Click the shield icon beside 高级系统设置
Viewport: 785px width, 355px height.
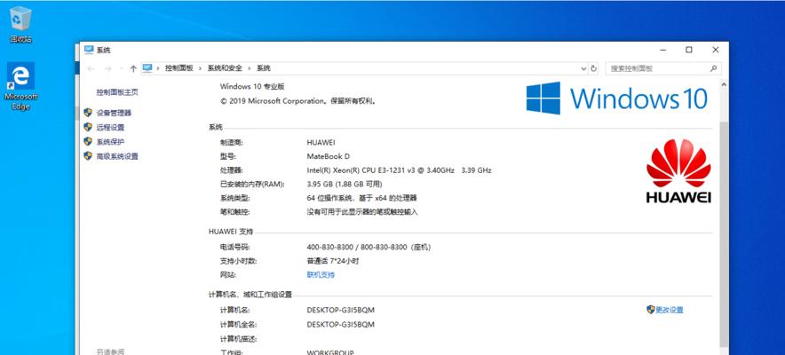coord(88,156)
